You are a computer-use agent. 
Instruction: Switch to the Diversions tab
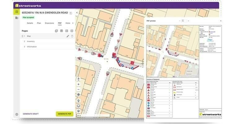pyautogui.click(x=49, y=23)
